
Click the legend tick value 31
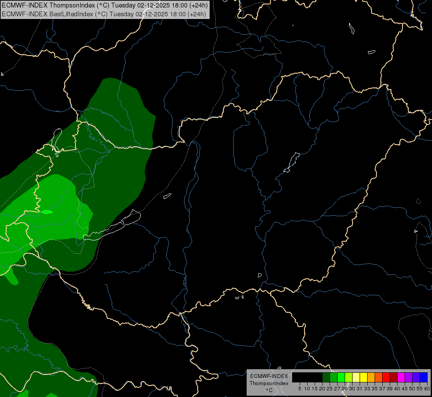click(360, 389)
